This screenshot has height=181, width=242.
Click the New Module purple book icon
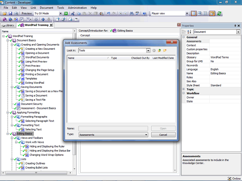click(x=5, y=19)
